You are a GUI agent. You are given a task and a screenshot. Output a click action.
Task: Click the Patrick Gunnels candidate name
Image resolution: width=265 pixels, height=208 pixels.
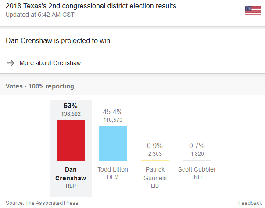tap(155, 174)
